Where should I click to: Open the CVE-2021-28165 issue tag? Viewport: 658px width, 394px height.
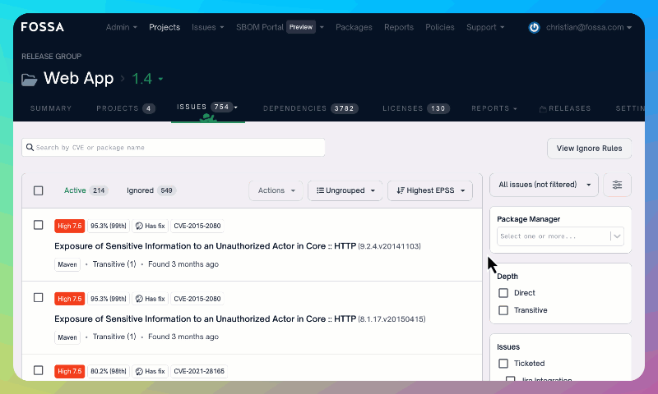point(197,371)
